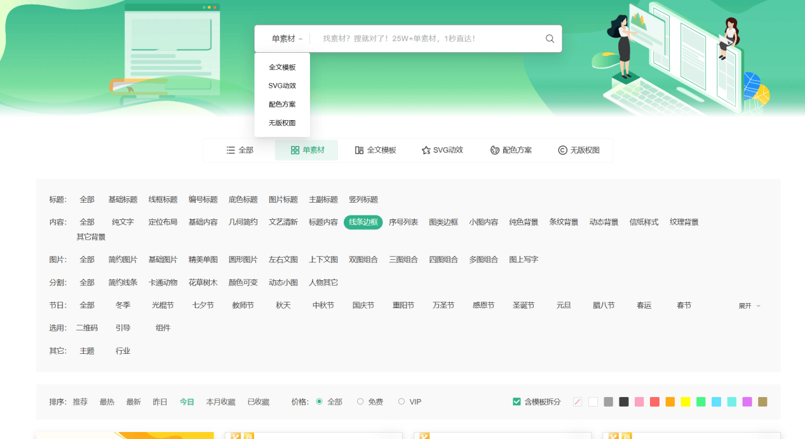Click the SVG动效 star icon
Viewport: 805px width, 439px height.
click(x=426, y=151)
